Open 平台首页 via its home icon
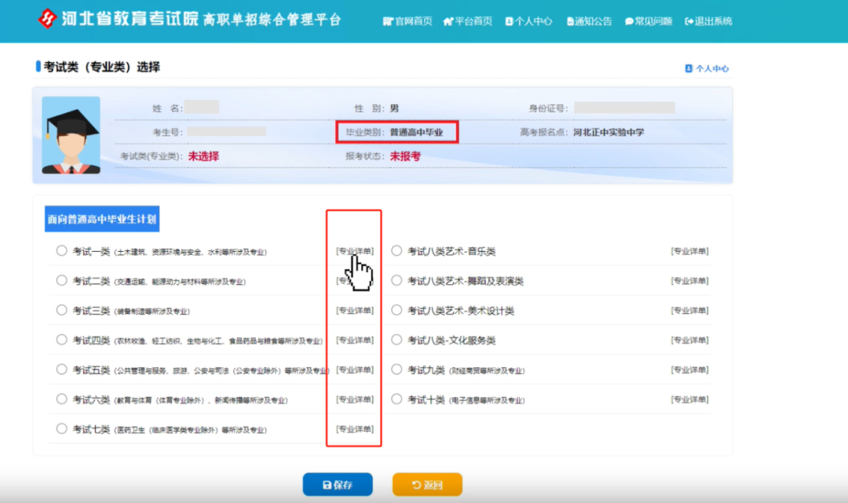 (449, 21)
